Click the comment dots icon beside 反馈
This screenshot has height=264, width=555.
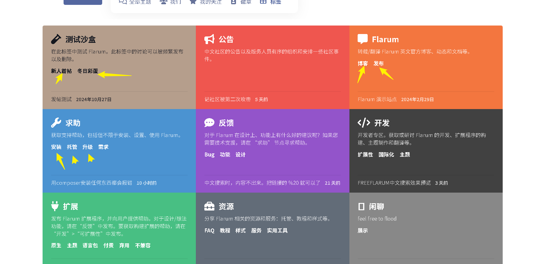tap(209, 123)
